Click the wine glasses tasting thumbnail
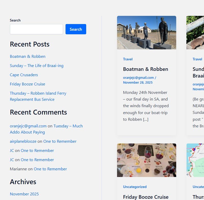204x200 pixels. coord(146,160)
